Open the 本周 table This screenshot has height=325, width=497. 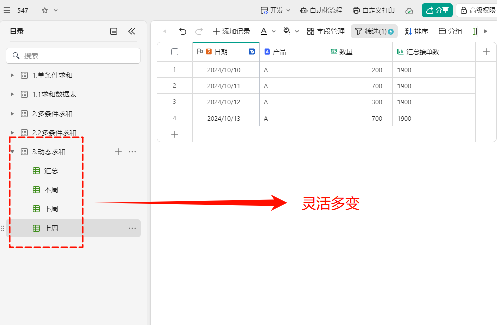pyautogui.click(x=51, y=190)
